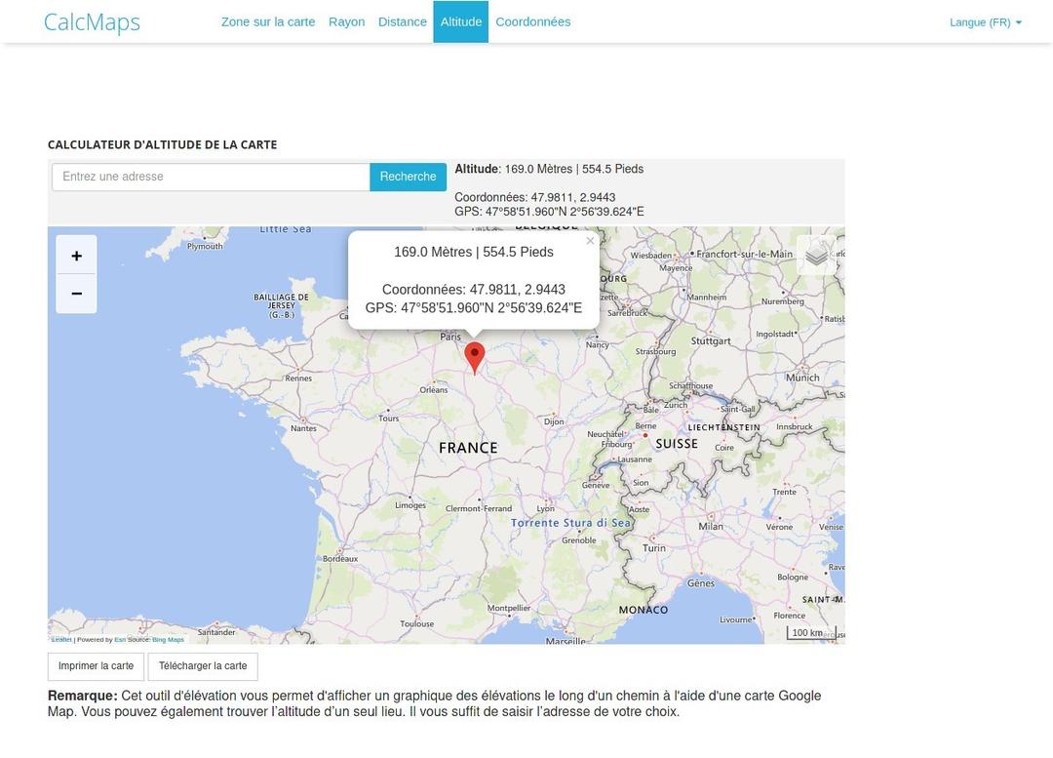Open the Bing Maps source link
The image size is (1053, 758).
(166, 639)
